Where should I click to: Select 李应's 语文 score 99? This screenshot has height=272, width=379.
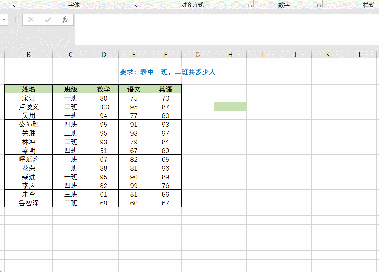134,185
